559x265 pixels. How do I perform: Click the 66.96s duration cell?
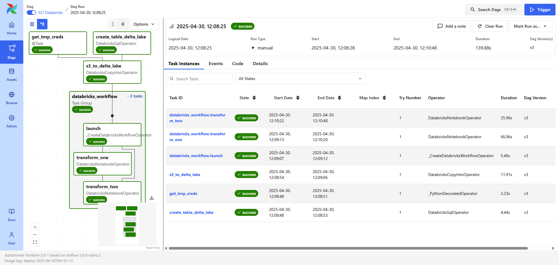click(x=506, y=137)
